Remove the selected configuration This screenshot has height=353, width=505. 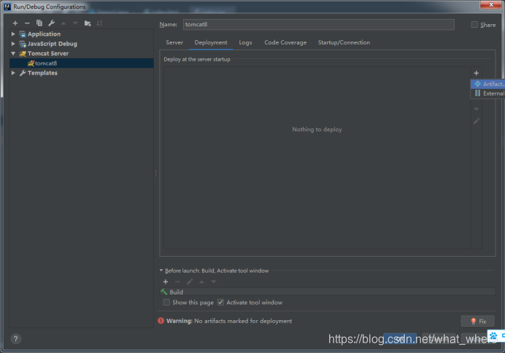(x=27, y=23)
